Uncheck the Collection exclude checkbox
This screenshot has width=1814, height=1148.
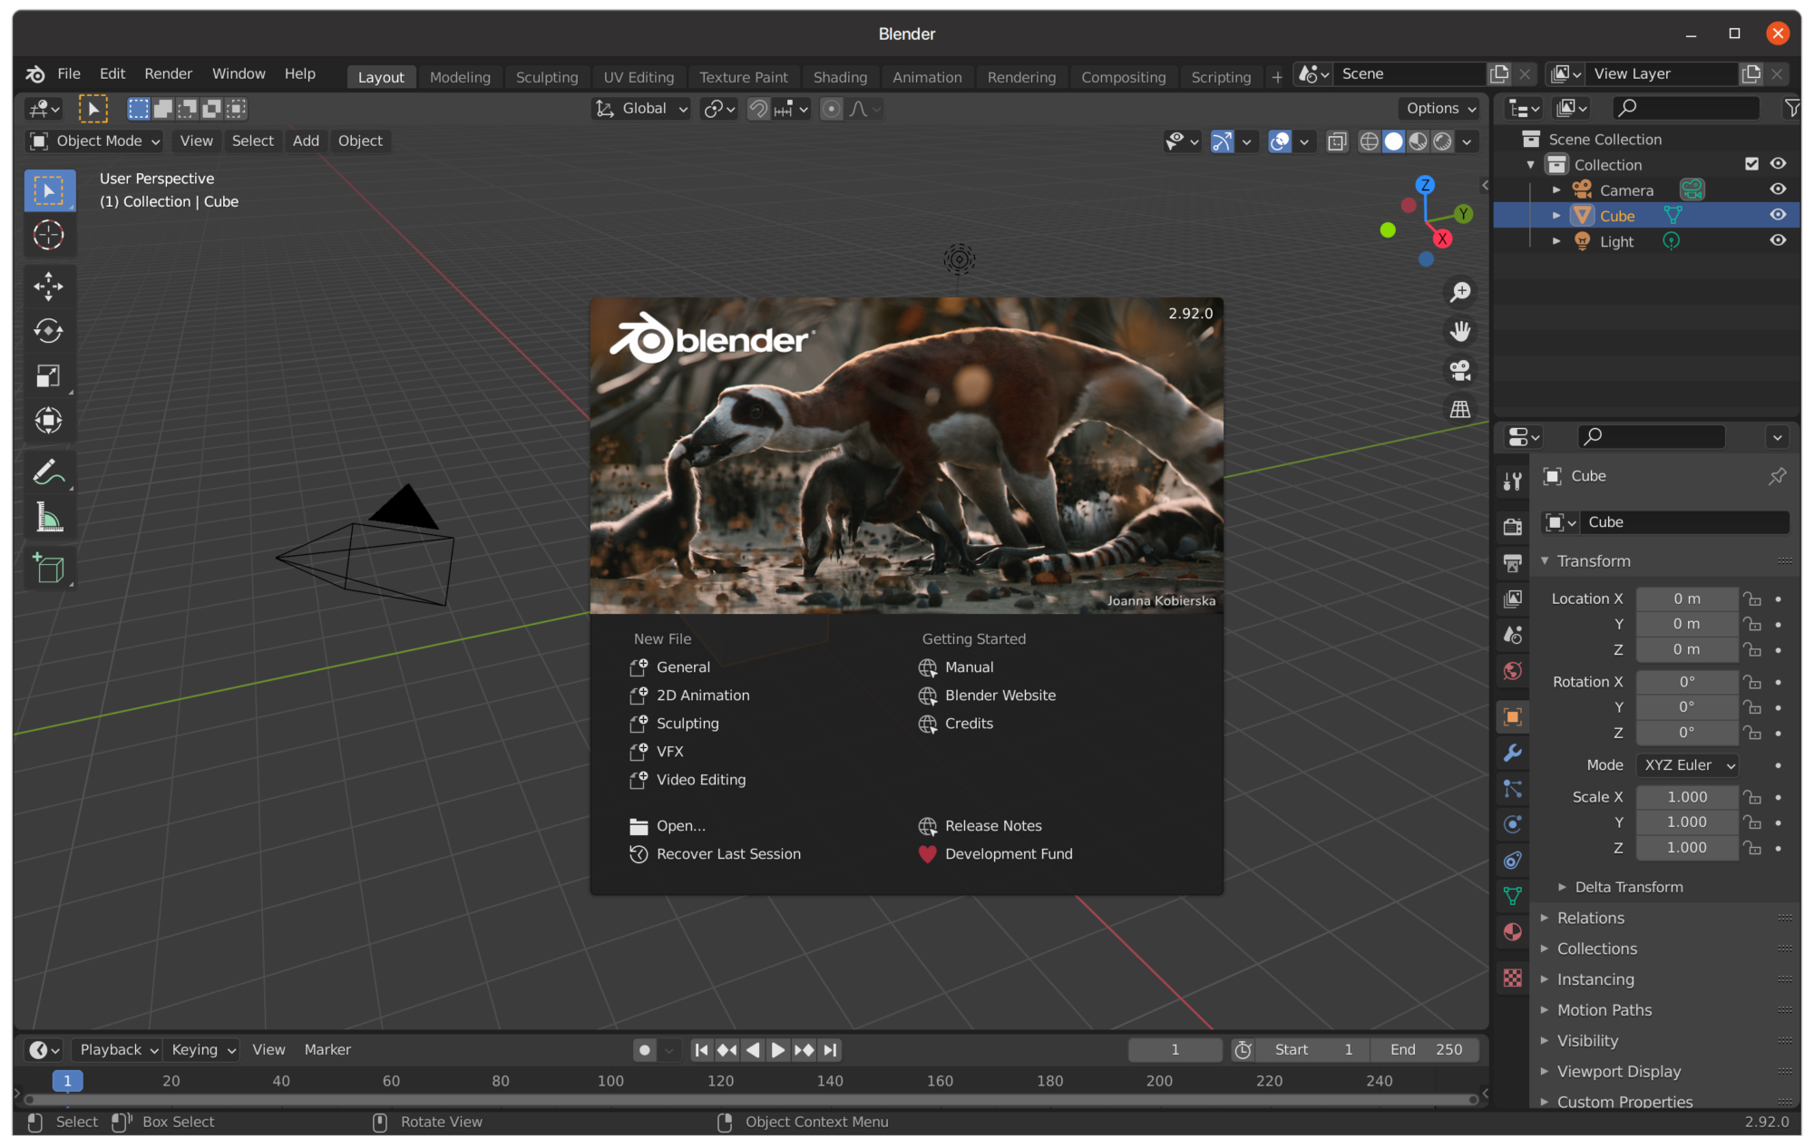point(1751,164)
